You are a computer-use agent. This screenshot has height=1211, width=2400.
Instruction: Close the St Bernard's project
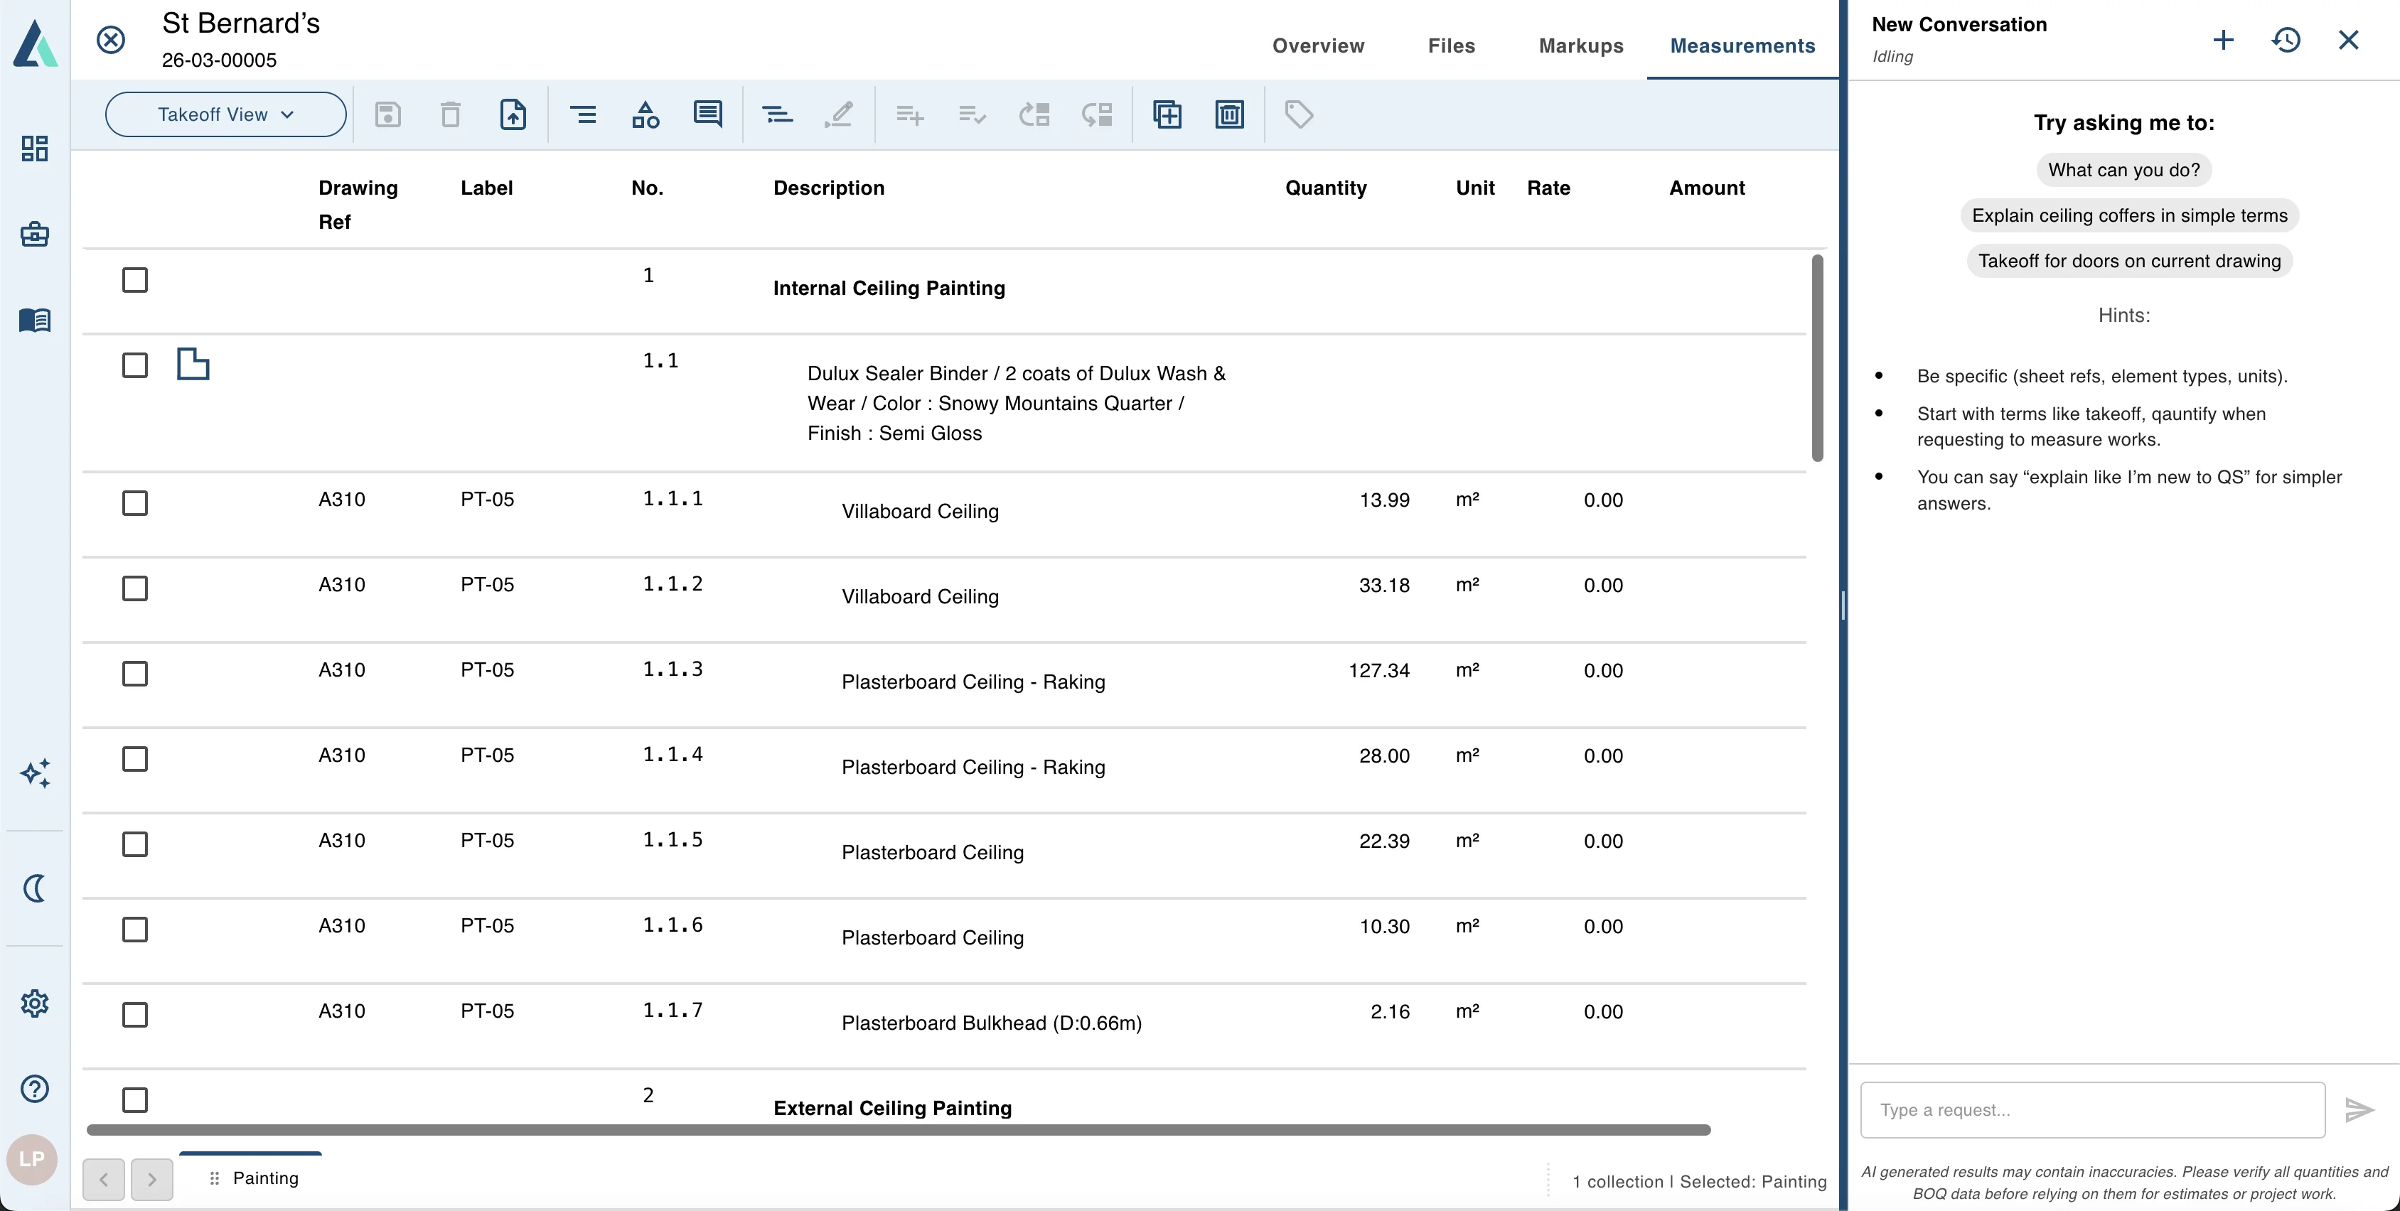pos(111,40)
